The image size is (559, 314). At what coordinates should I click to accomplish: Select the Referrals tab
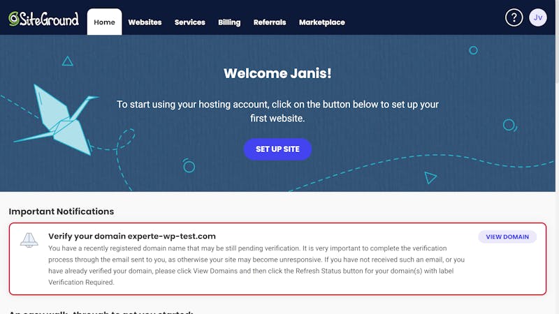(270, 22)
